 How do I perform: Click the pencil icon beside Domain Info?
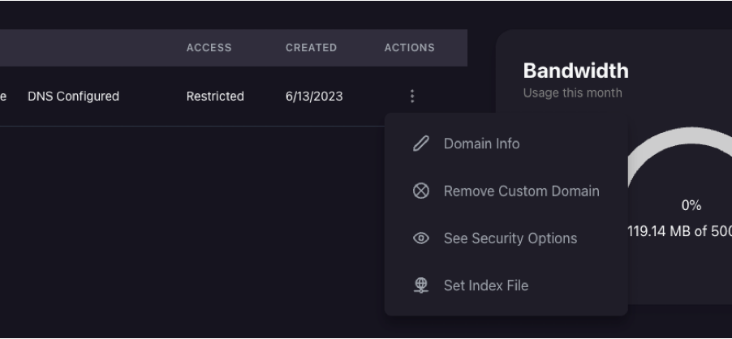pyautogui.click(x=420, y=144)
